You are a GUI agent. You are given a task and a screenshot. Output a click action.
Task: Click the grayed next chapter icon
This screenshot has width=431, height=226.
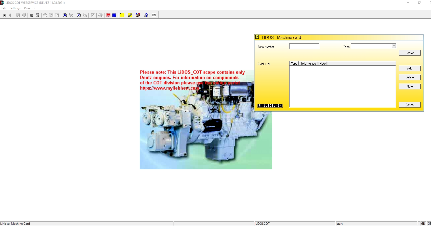click(x=24, y=15)
